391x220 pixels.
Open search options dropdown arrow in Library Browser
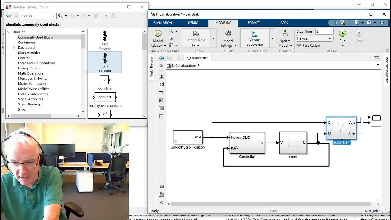click(x=65, y=16)
